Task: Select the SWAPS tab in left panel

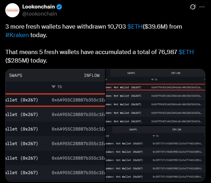Action: coord(16,76)
